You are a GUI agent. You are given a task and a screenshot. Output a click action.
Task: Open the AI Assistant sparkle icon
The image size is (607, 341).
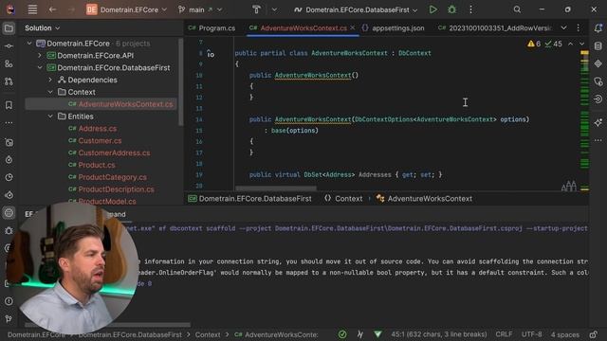[x=598, y=122]
